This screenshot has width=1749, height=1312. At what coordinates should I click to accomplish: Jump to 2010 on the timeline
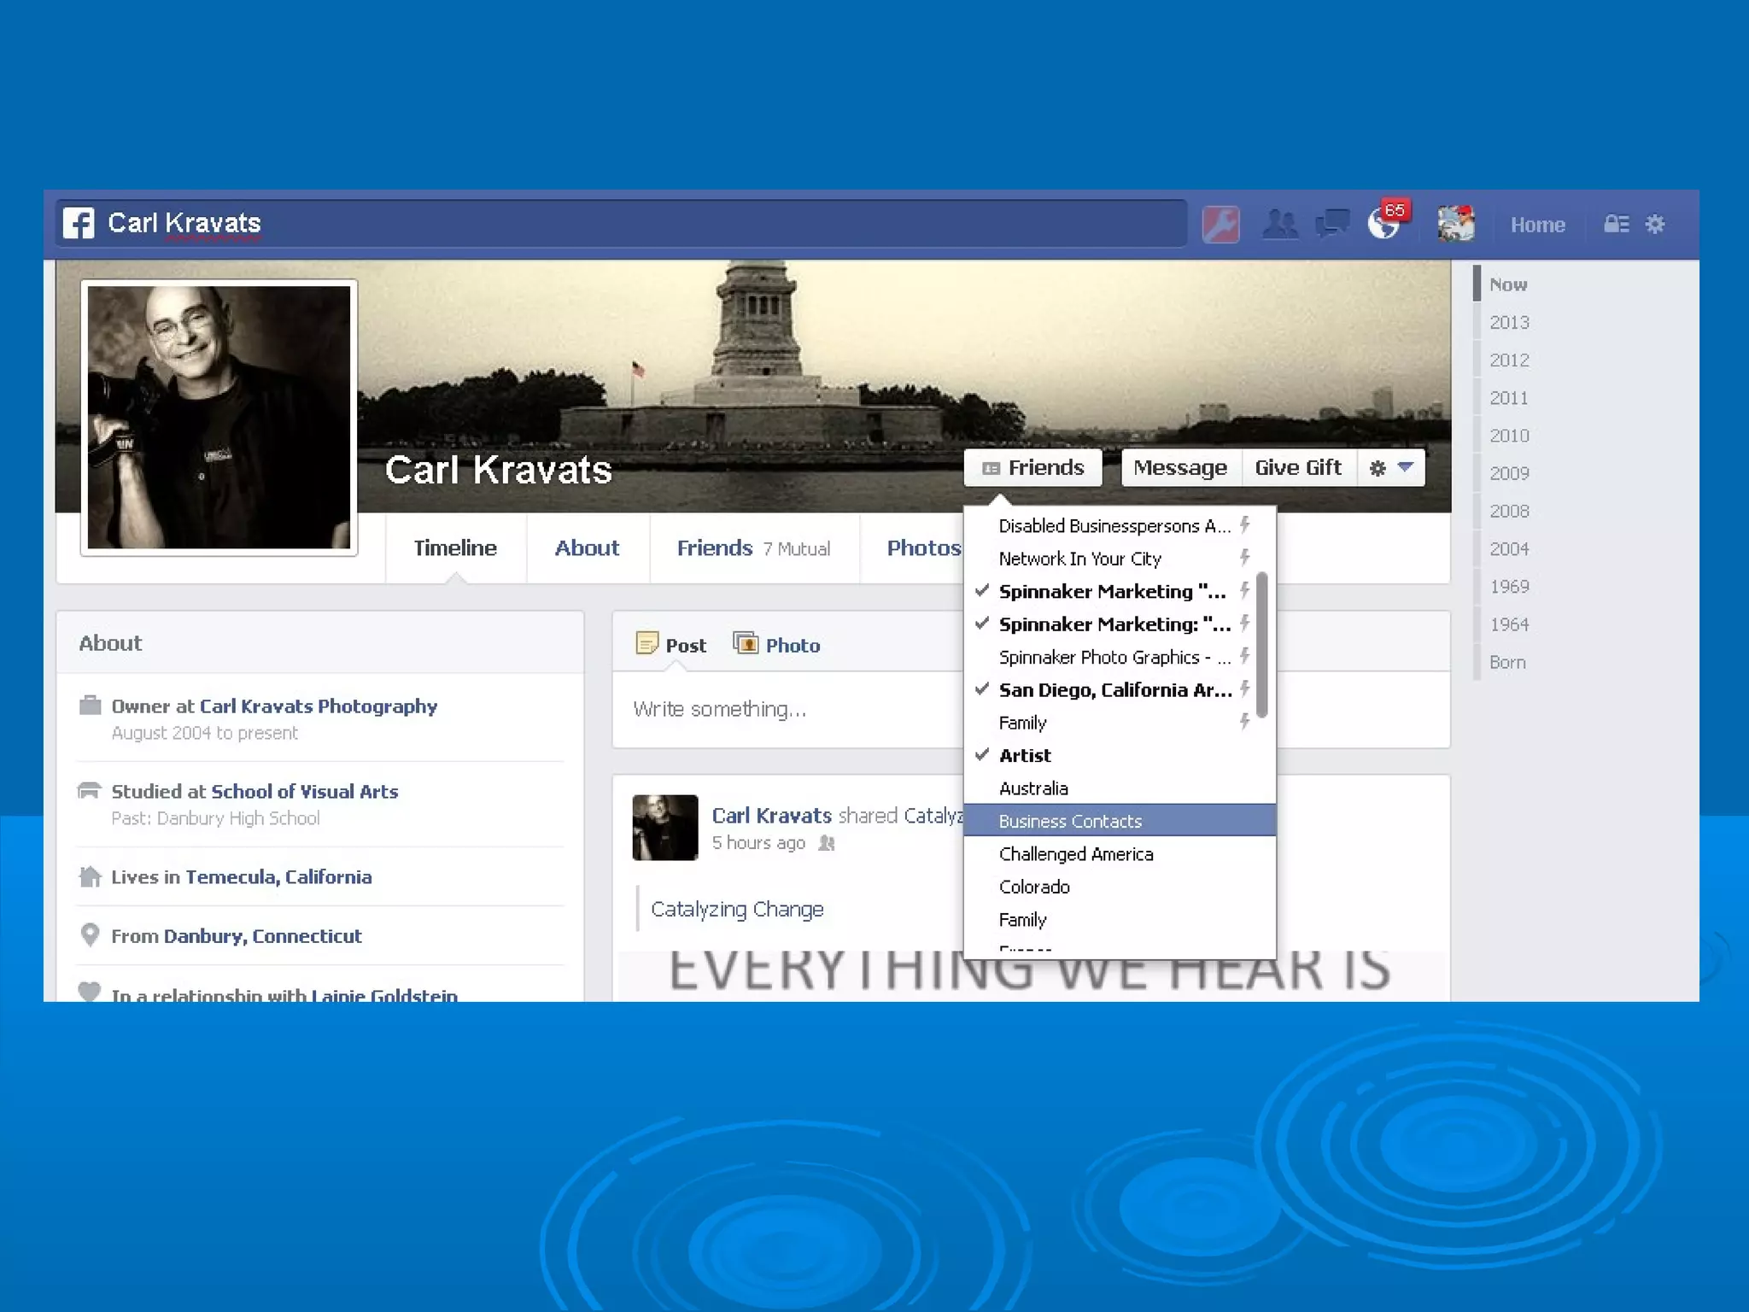[1509, 436]
